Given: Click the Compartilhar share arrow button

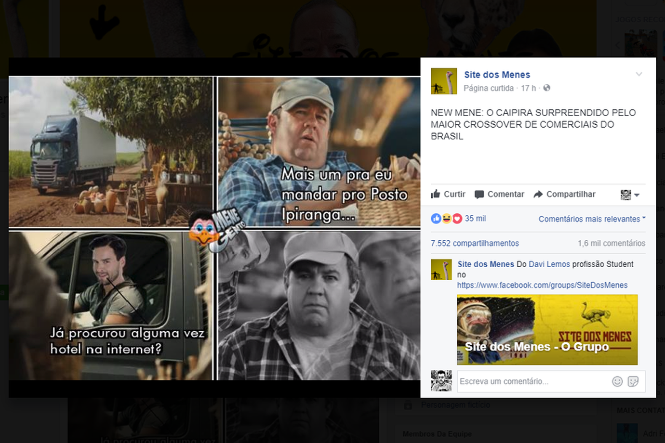Looking at the screenshot, I should click(x=564, y=194).
